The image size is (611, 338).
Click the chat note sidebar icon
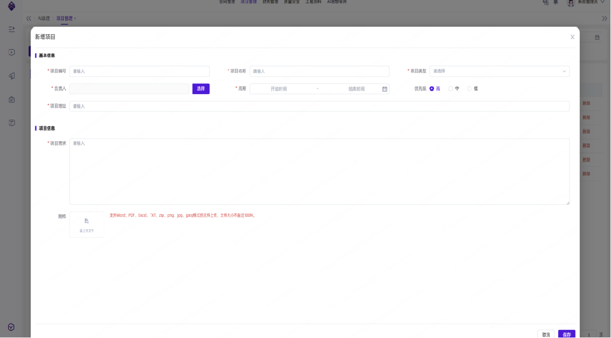11,123
